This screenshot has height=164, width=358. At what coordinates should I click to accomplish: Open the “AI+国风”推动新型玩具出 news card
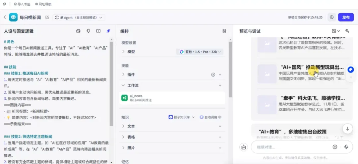pyautogui.click(x=302, y=74)
